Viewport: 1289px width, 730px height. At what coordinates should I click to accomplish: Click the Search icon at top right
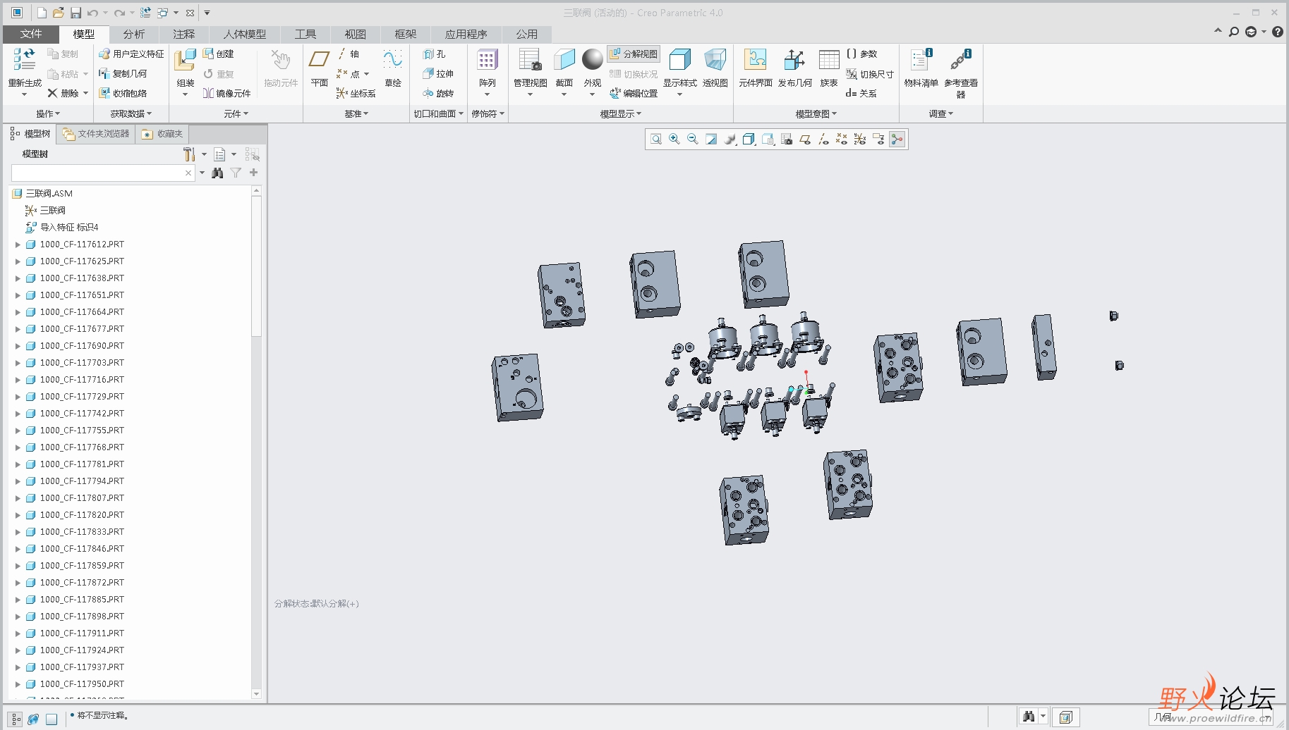(x=1234, y=32)
